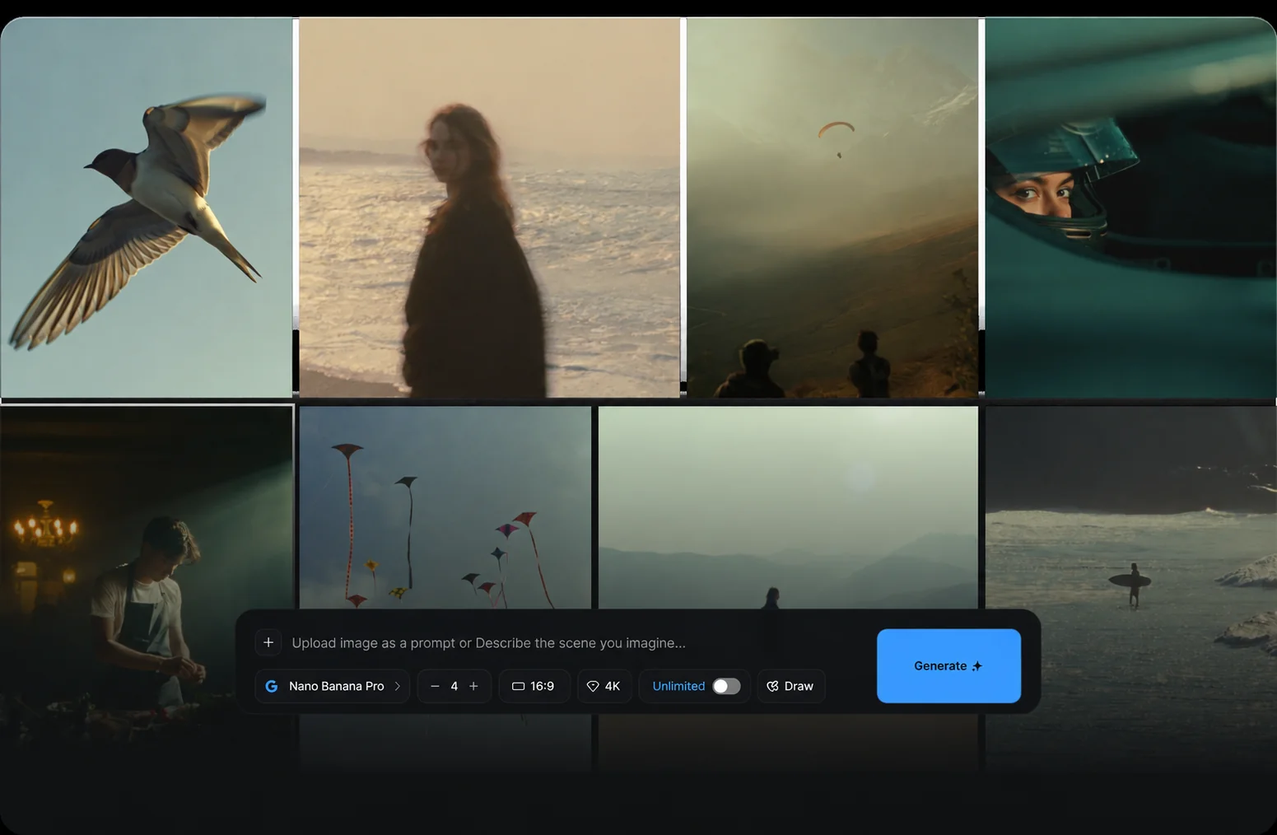Open the woman on beach image
Viewport: 1277px width, 835px height.
point(490,208)
